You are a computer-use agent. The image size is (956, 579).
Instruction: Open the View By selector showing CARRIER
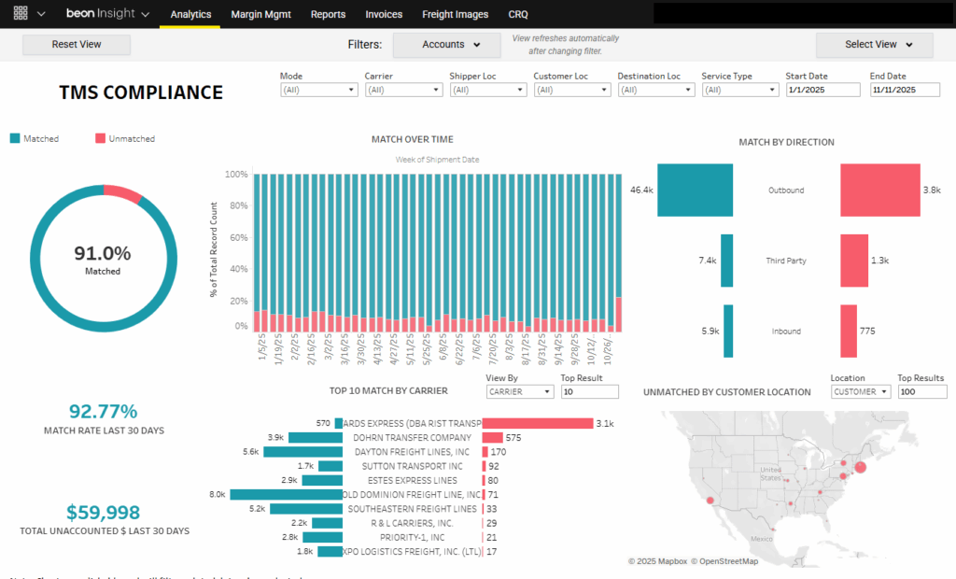coord(519,391)
